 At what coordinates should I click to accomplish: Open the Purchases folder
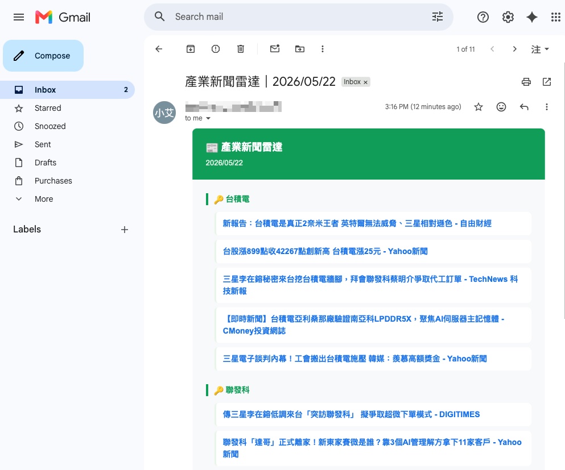click(67, 181)
